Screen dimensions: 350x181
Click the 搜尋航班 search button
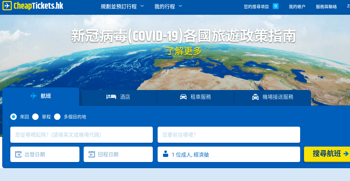click(327, 154)
